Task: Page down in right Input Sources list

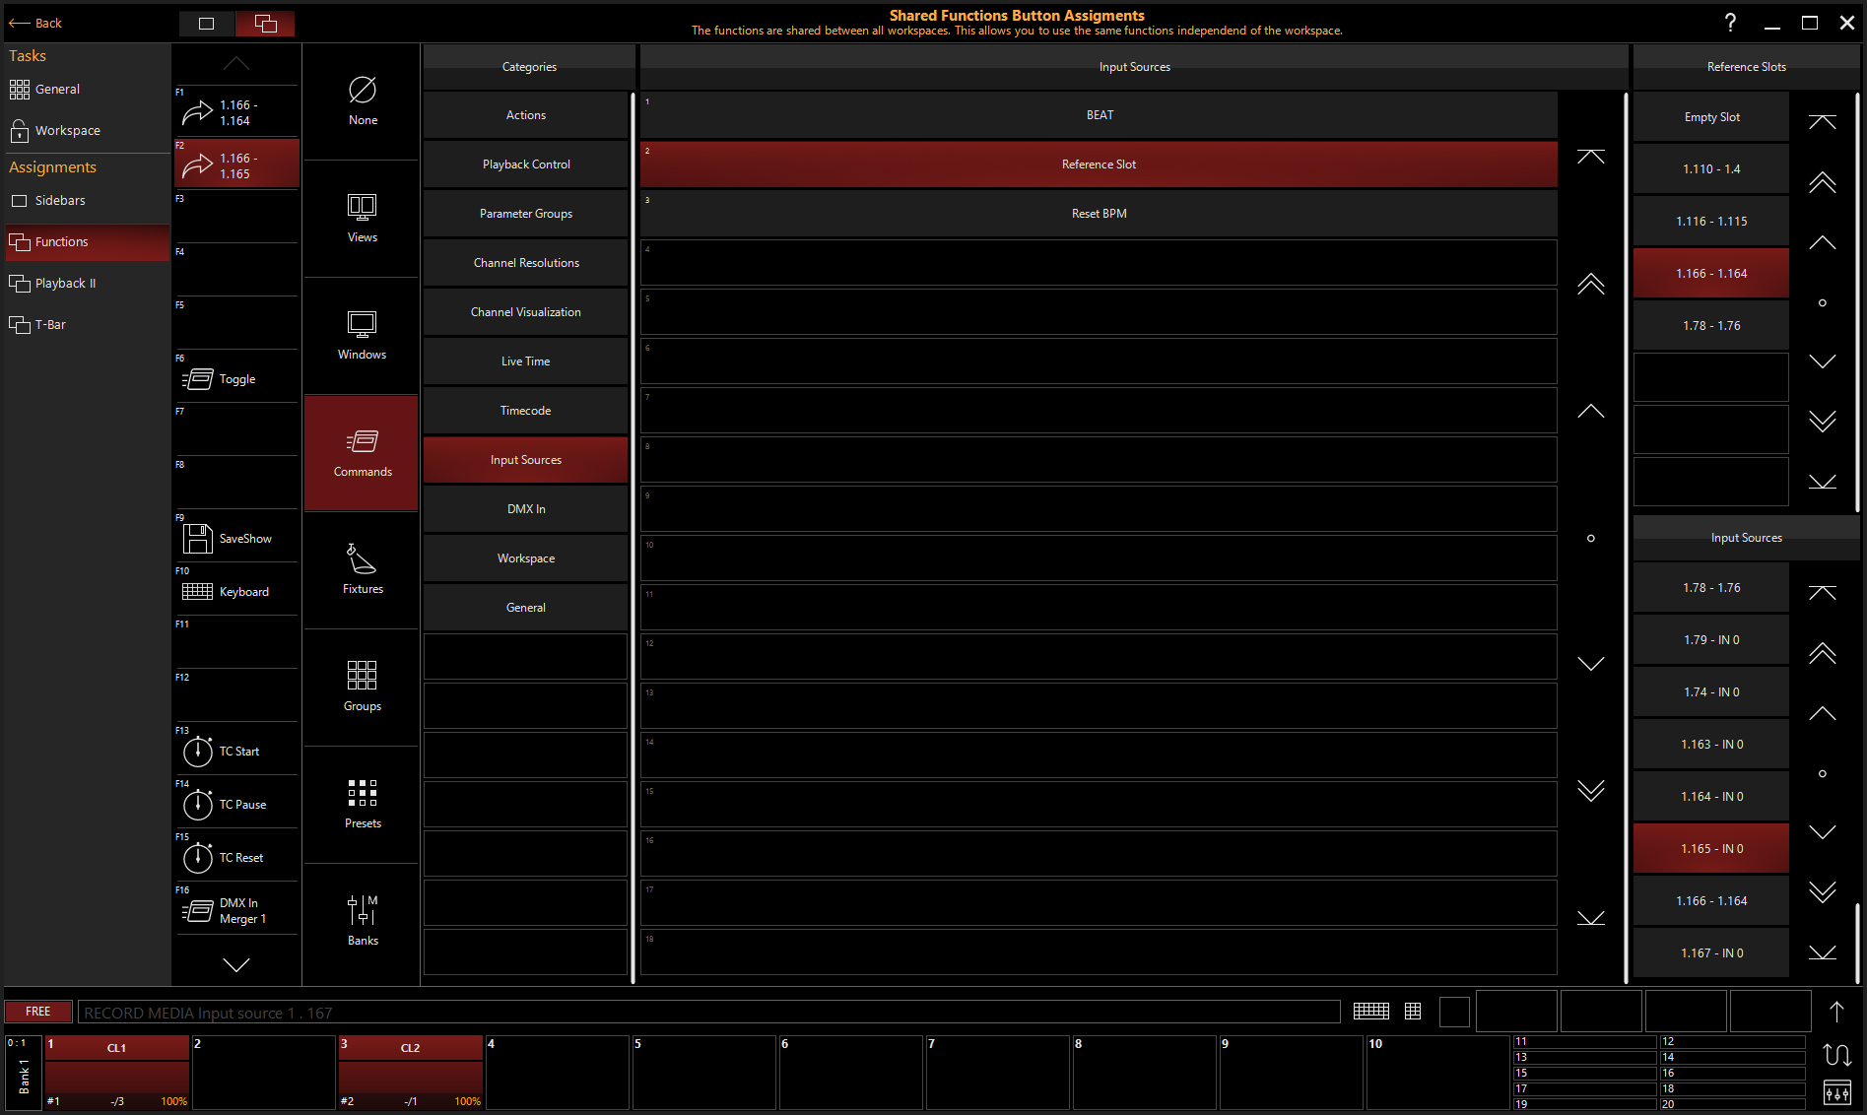Action: click(x=1822, y=892)
